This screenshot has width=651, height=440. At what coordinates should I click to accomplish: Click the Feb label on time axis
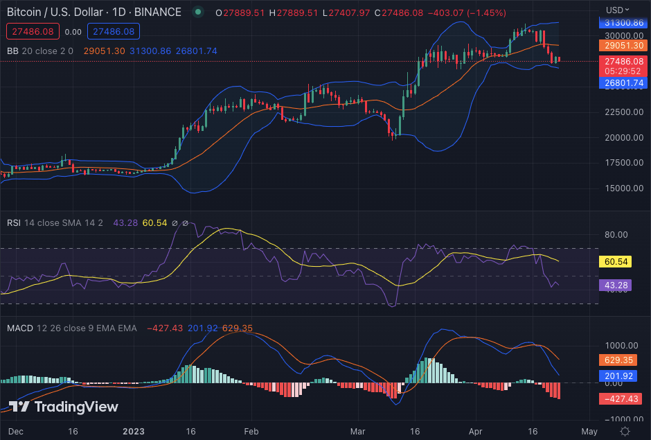click(x=251, y=431)
